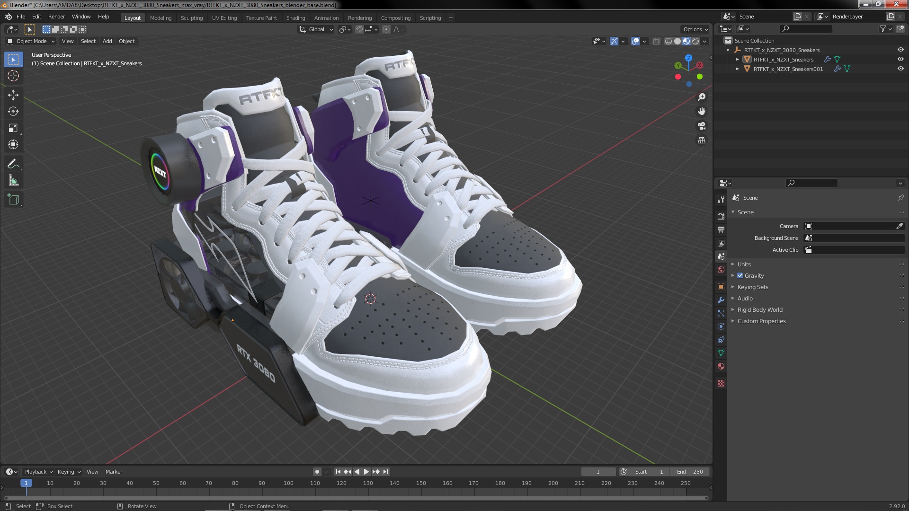Click the outliner search field
The height and width of the screenshot is (511, 909).
pos(806,29)
